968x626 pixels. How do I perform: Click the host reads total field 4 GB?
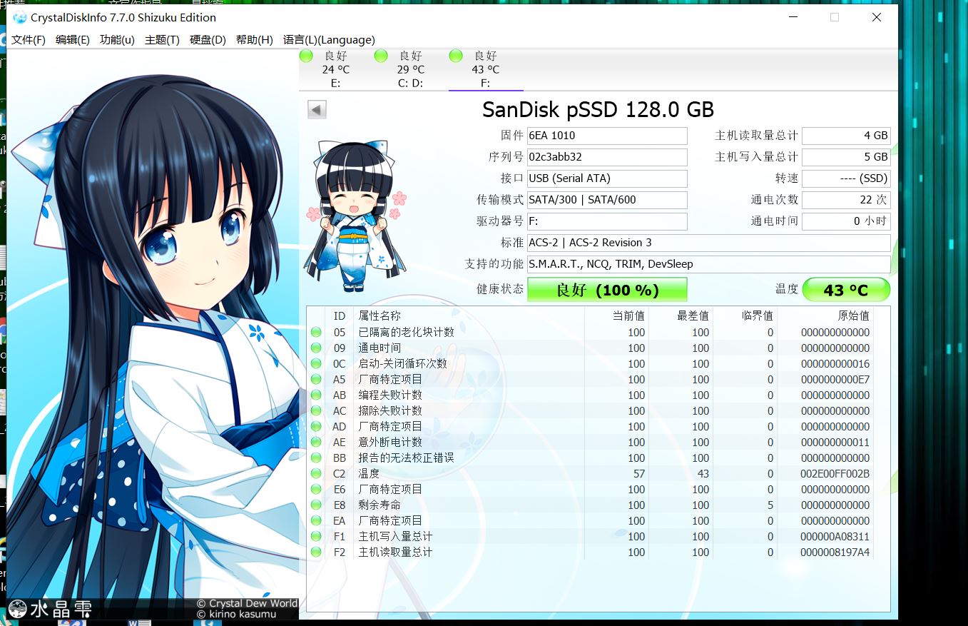846,136
